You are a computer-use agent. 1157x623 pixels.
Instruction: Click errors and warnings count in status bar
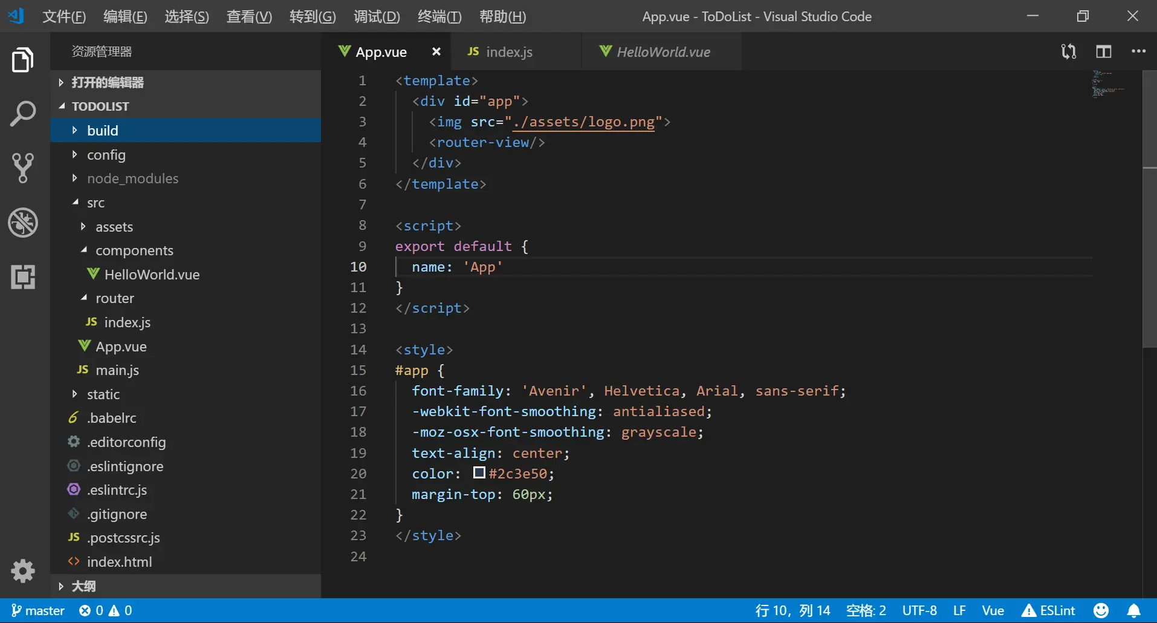pyautogui.click(x=106, y=611)
